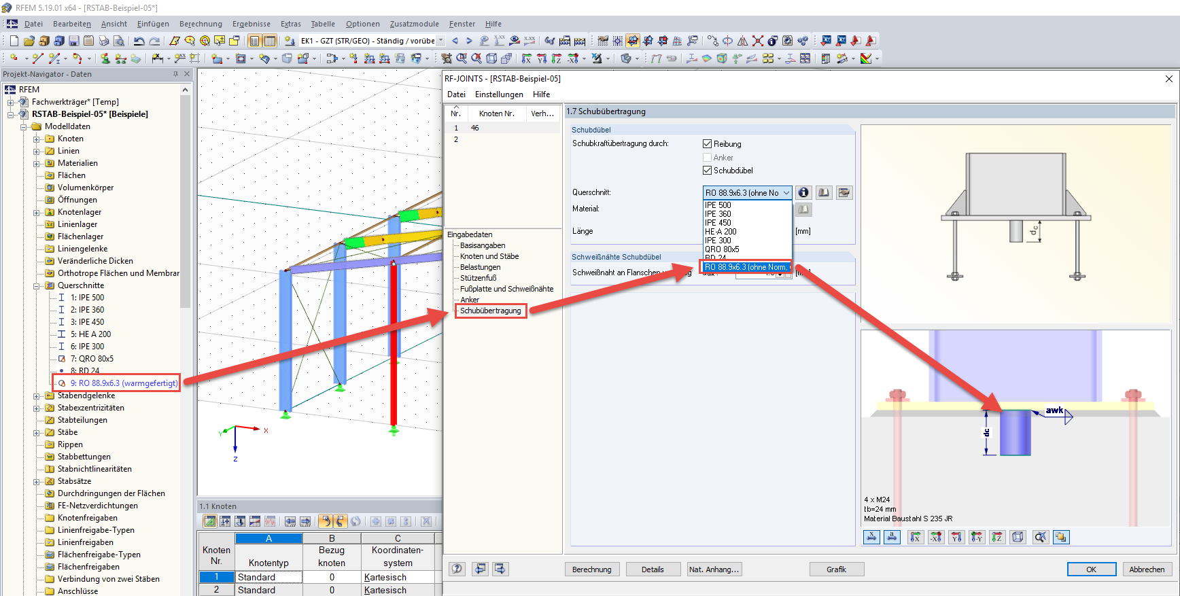
Task: Open the Berechnung menu
Action: (x=201, y=24)
